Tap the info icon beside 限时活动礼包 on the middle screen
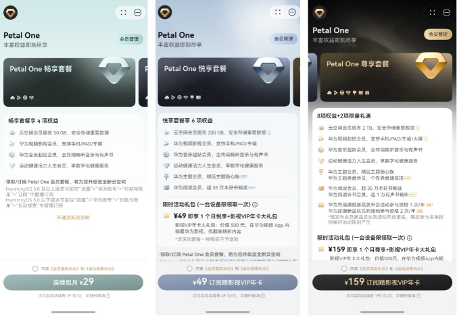457x319 pixels. click(x=255, y=205)
